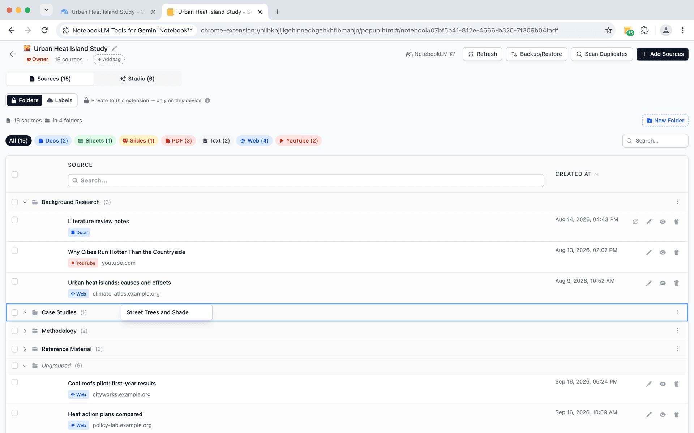Sort by the Created At column header

point(577,174)
